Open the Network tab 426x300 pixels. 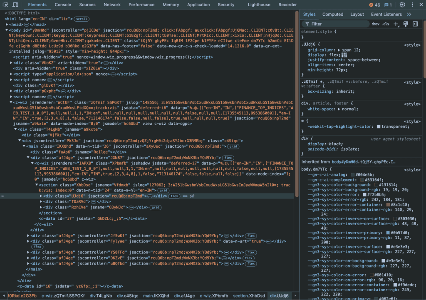pos(112,5)
